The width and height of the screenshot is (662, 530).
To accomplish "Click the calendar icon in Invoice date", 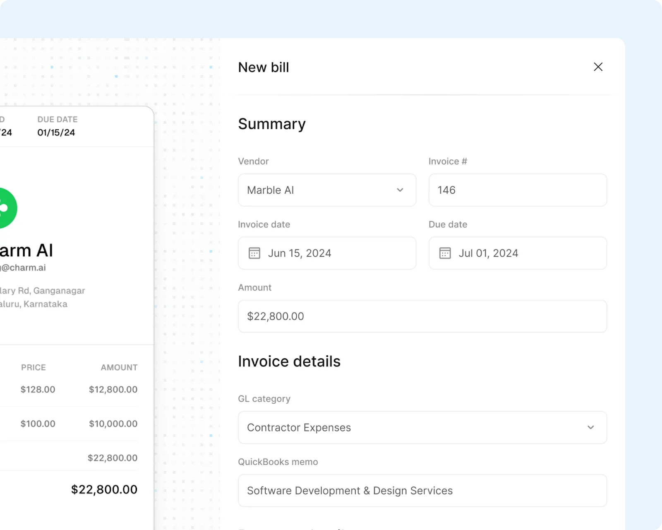I will click(254, 253).
